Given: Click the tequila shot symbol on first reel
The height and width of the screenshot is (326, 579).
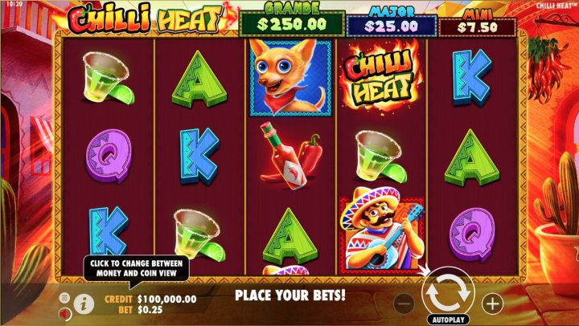Looking at the screenshot, I should (108, 78).
